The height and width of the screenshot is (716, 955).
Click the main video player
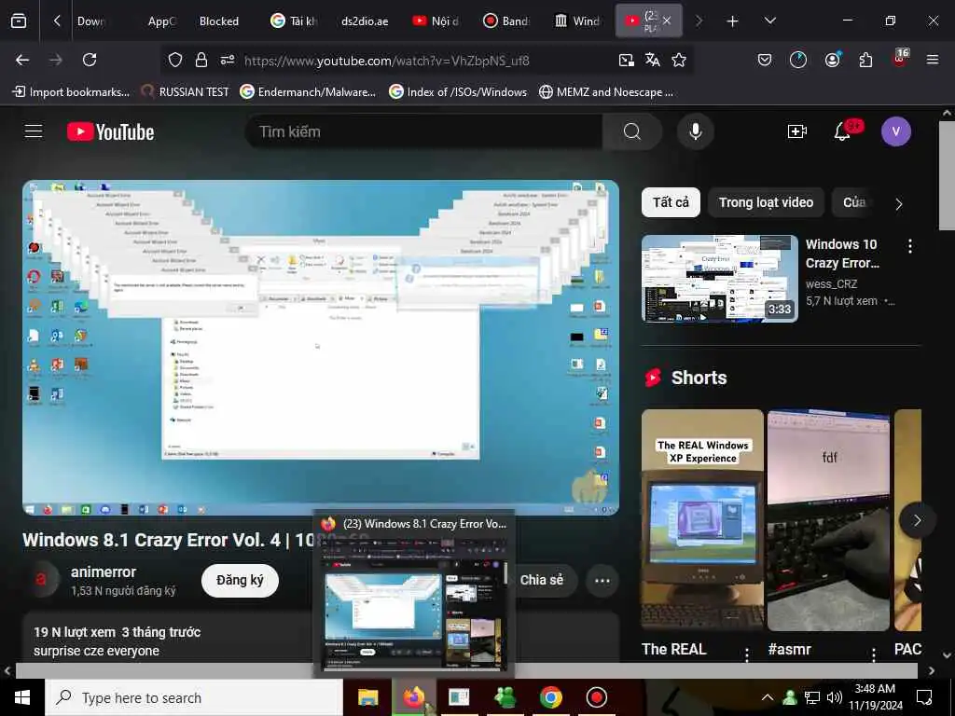[x=321, y=347]
